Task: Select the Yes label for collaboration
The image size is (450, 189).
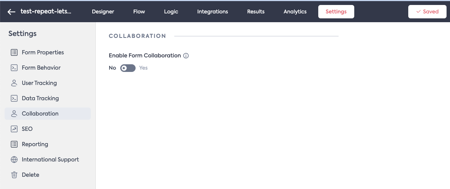Action: click(143, 68)
